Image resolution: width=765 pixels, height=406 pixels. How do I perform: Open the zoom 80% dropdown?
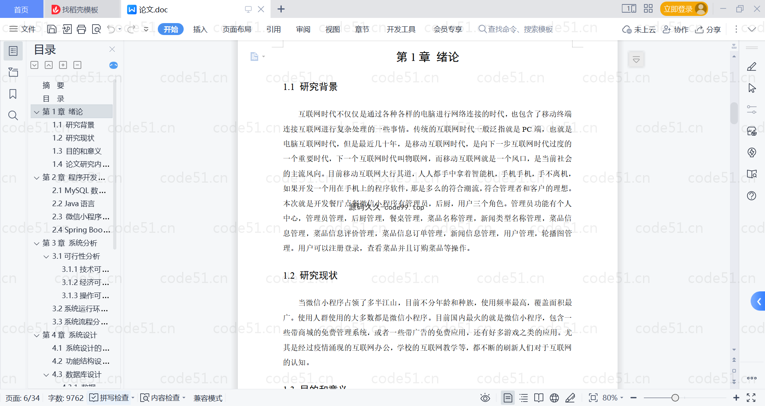pyautogui.click(x=613, y=398)
